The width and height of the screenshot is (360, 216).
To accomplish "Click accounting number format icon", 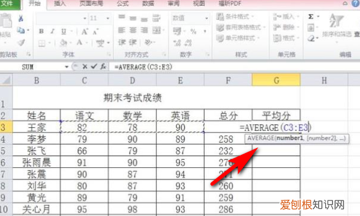I will point(177,31).
